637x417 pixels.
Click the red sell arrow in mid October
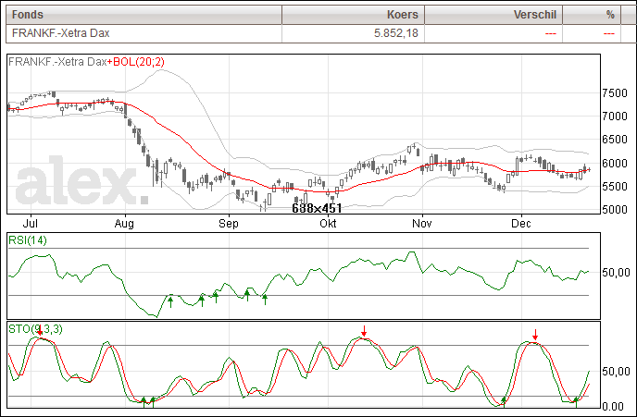point(365,331)
